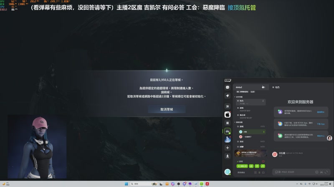Click the KOOK logo in title bar
The height and width of the screenshot is (187, 334).
tap(228, 80)
